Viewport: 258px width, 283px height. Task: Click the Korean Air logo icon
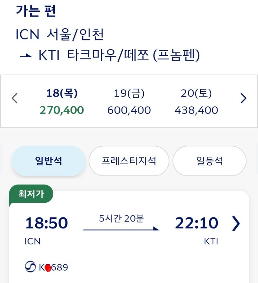[30, 266]
